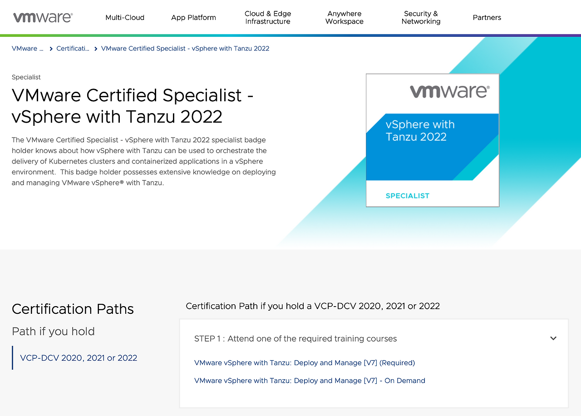Open the Multi-Cloud menu
The width and height of the screenshot is (581, 416).
pos(125,17)
